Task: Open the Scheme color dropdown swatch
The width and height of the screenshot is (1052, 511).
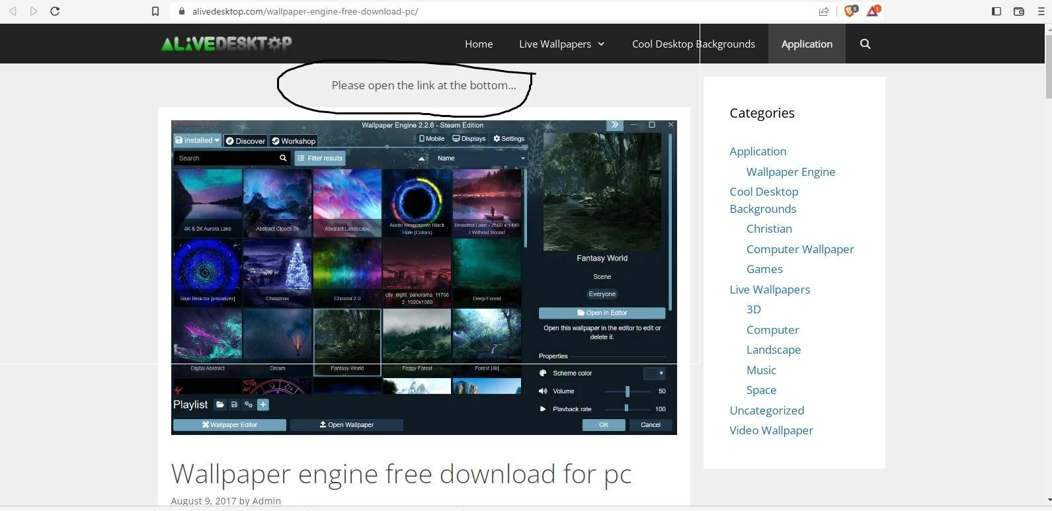Action: [x=655, y=373]
